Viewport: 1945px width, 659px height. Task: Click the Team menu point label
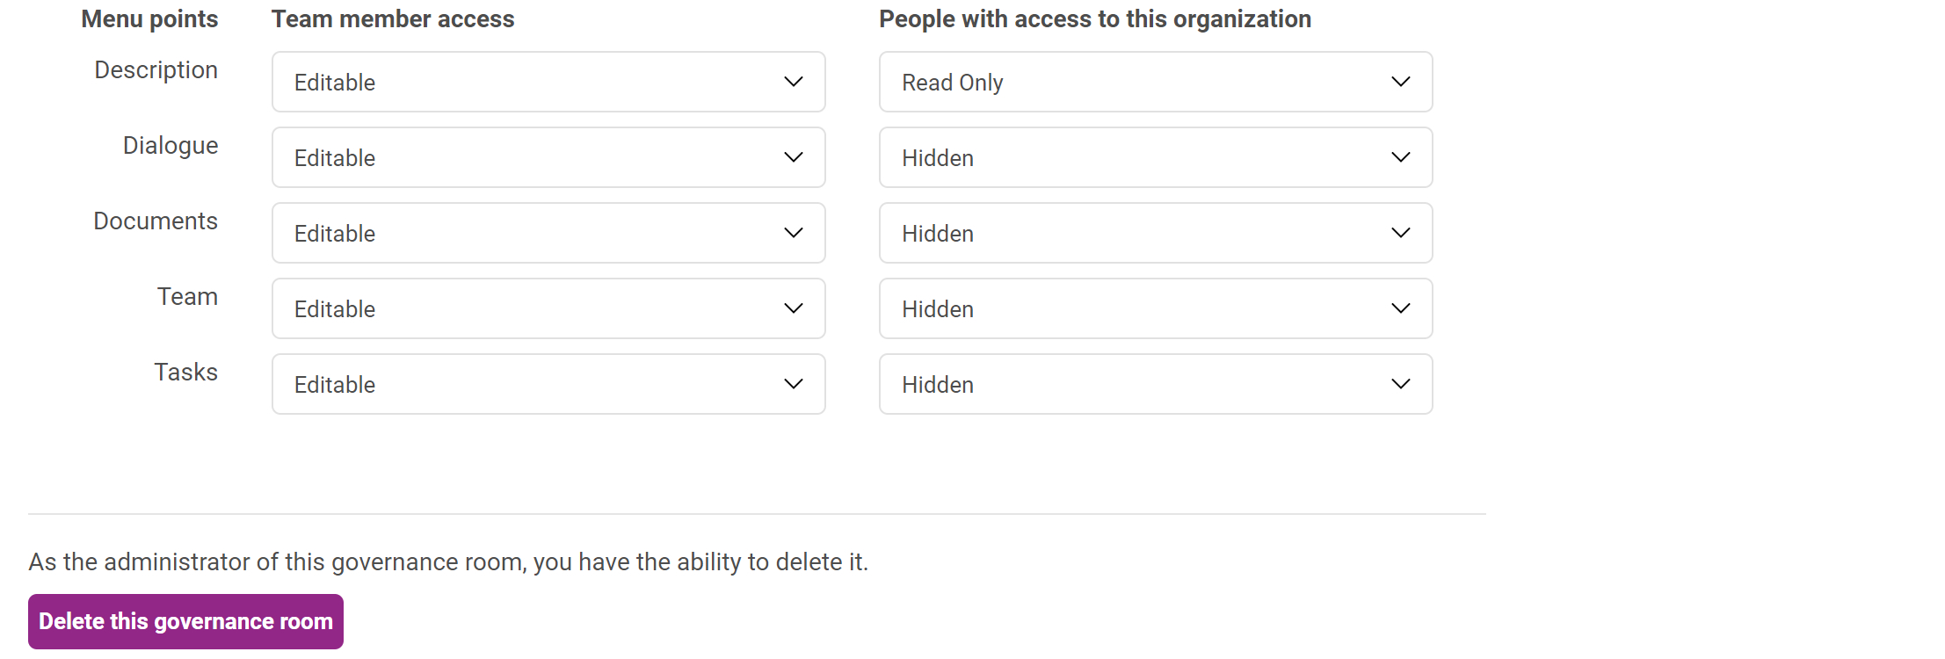click(187, 297)
